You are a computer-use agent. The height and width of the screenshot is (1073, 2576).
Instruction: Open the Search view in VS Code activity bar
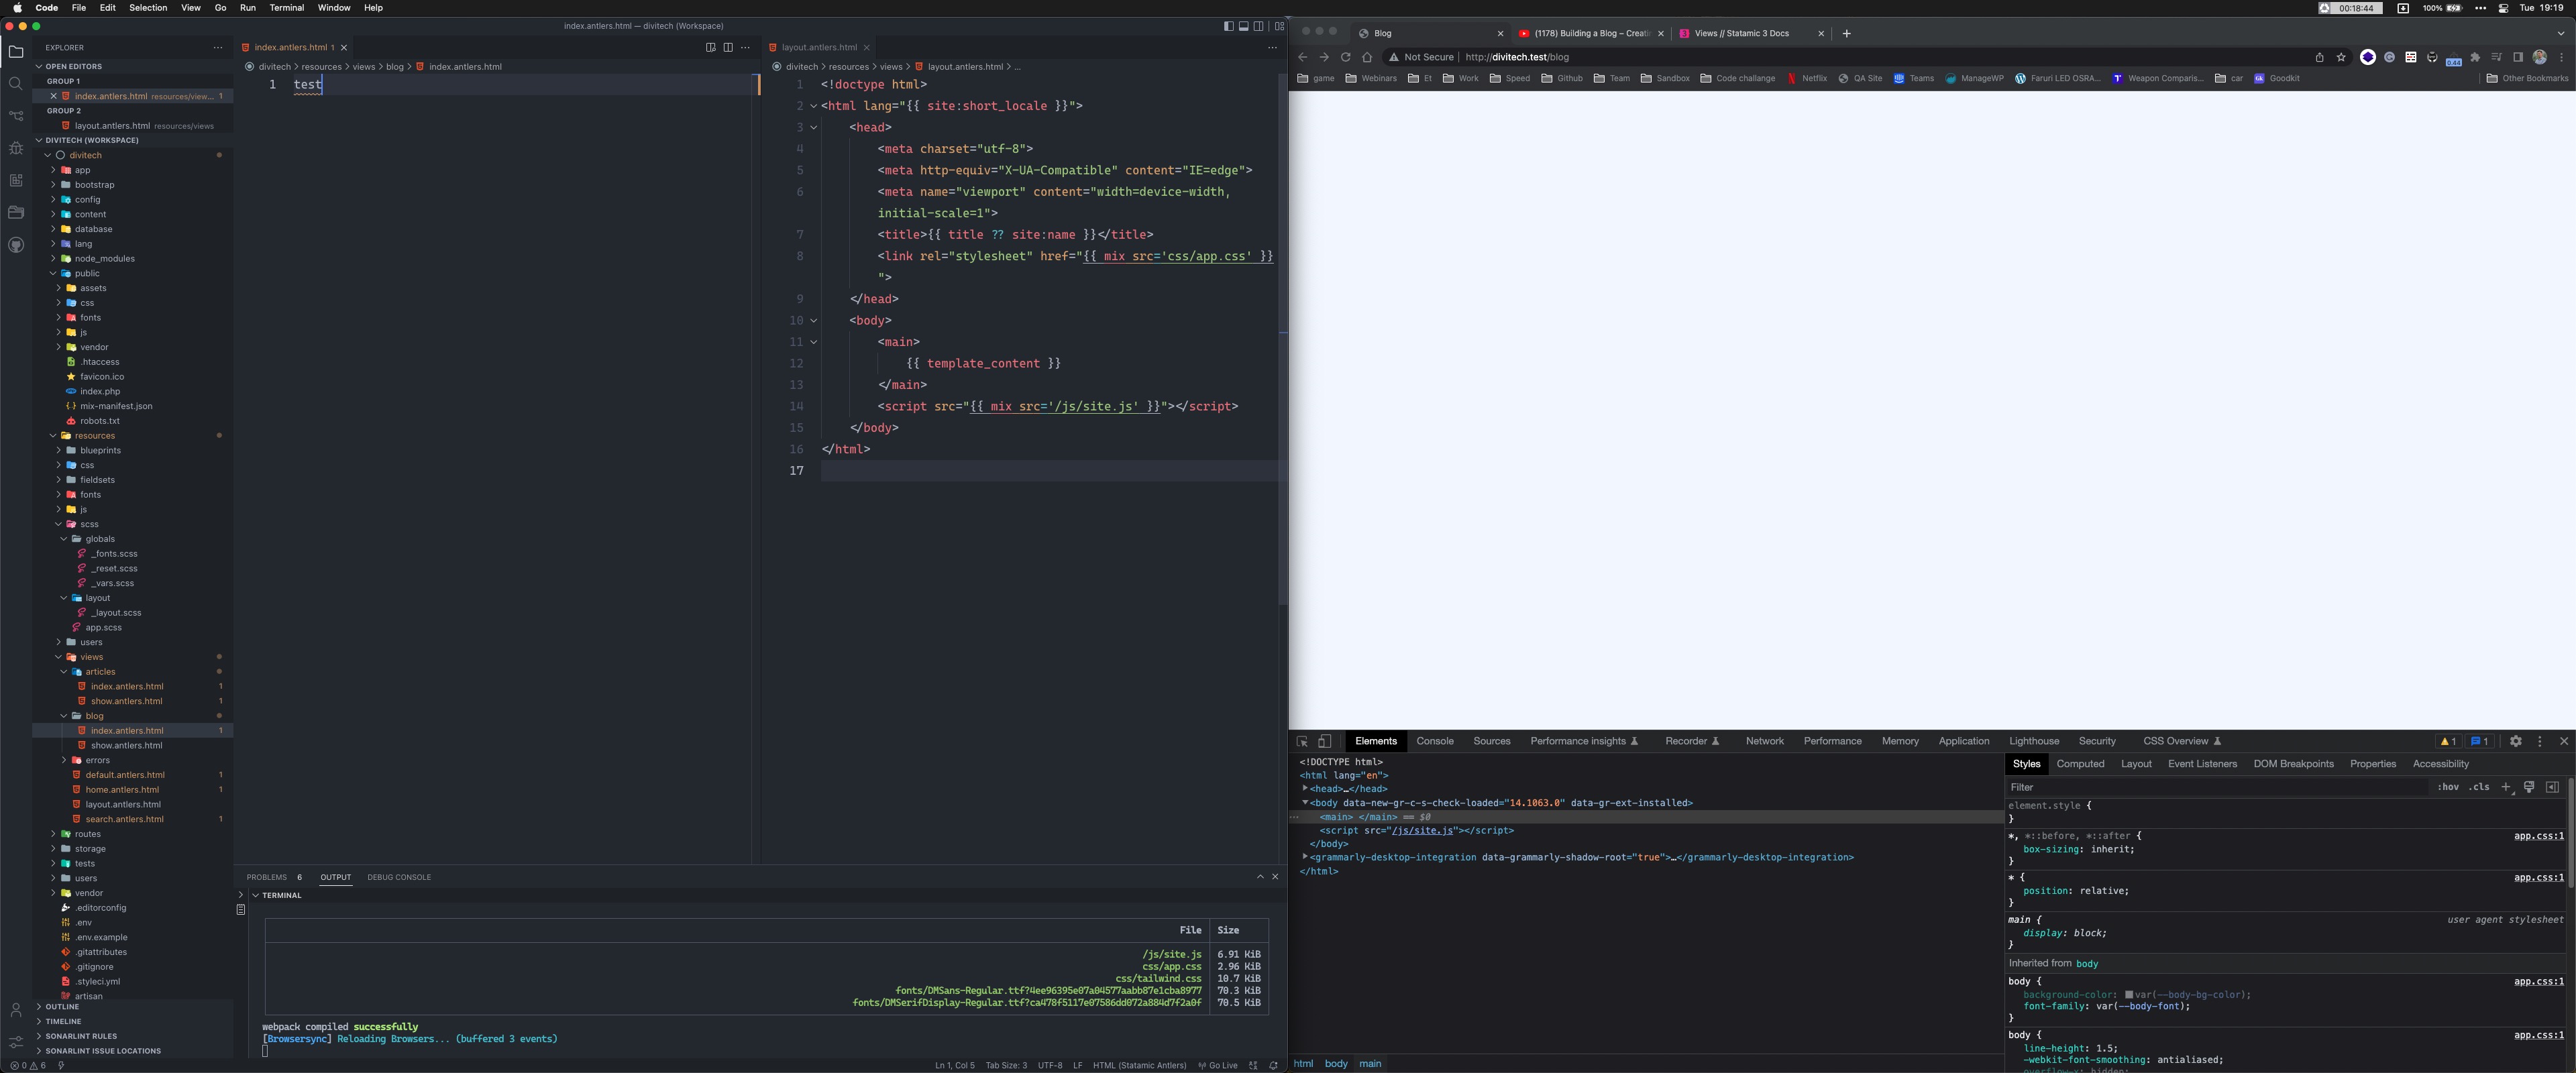pos(16,84)
